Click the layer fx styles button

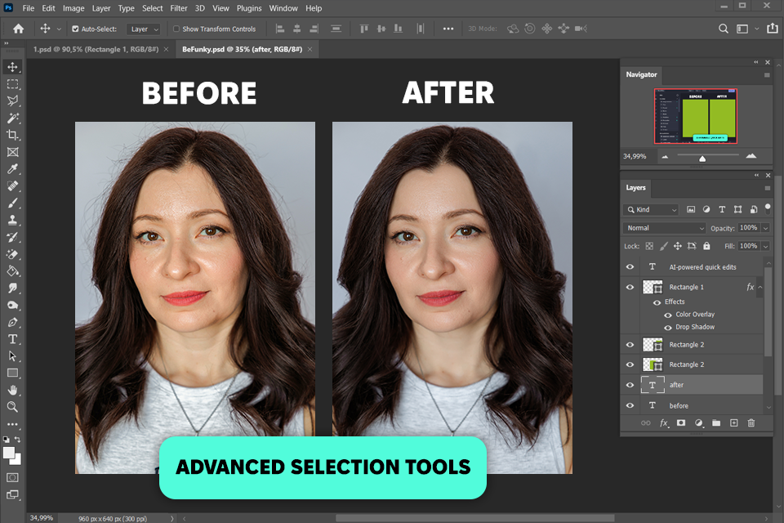click(x=663, y=423)
